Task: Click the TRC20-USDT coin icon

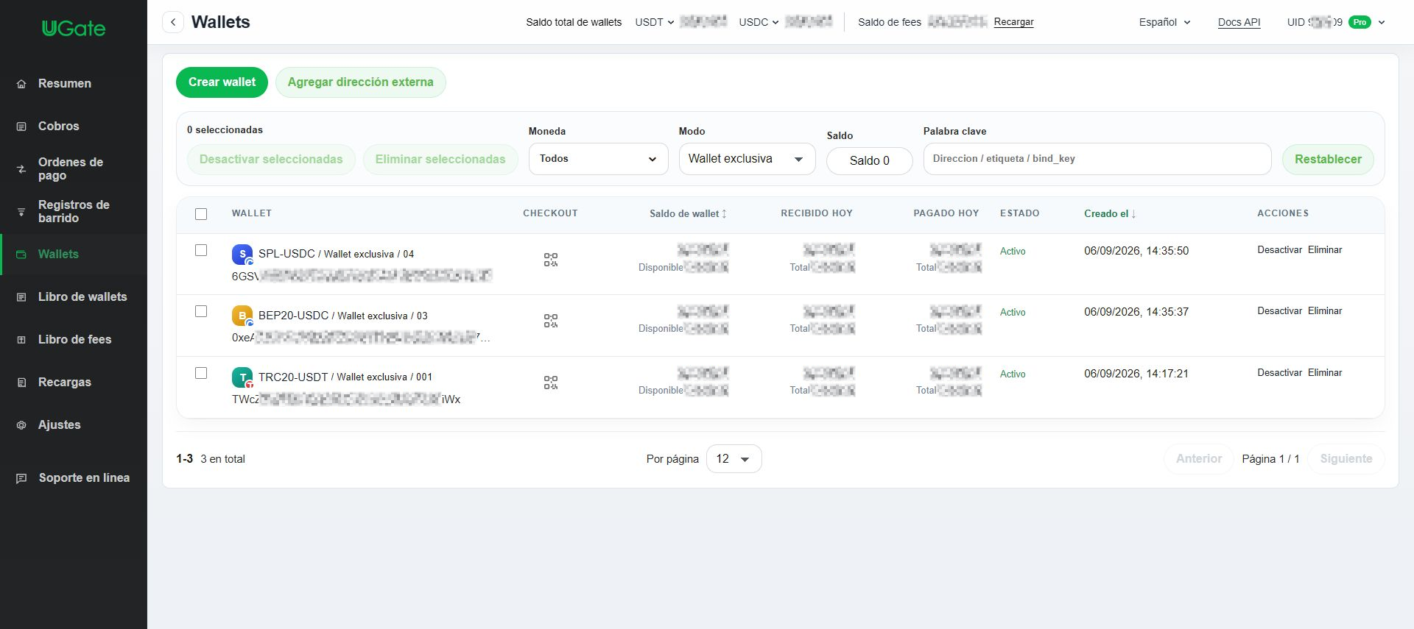Action: (242, 377)
